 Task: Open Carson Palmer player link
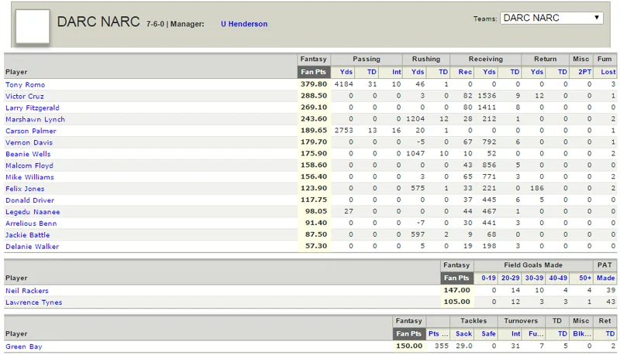point(30,131)
